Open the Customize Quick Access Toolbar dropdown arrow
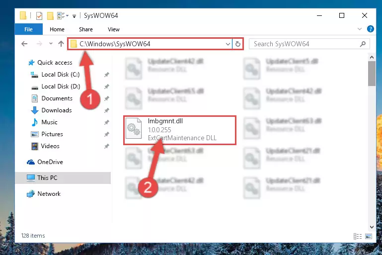The image size is (382, 255). (x=75, y=16)
